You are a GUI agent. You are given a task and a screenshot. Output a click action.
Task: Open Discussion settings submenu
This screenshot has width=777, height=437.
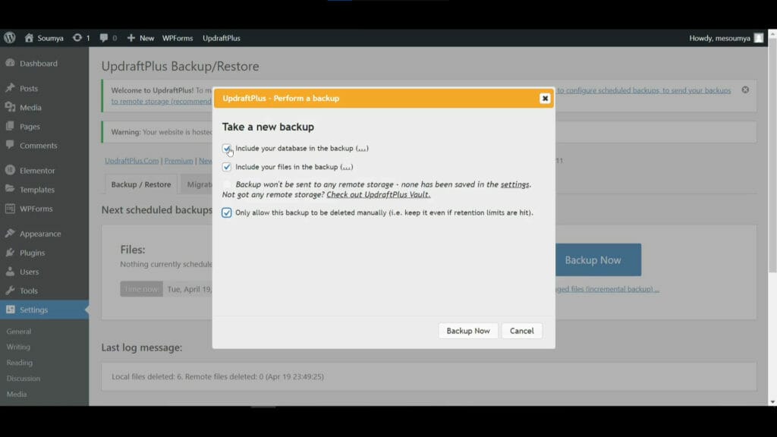(24, 378)
